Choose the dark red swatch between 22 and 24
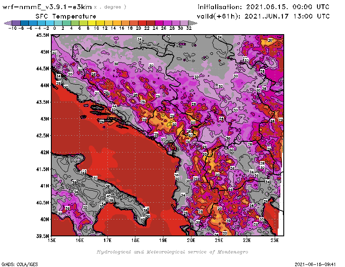Image resolution: width=345 pixels, height=267 pixels. [x=151, y=23]
